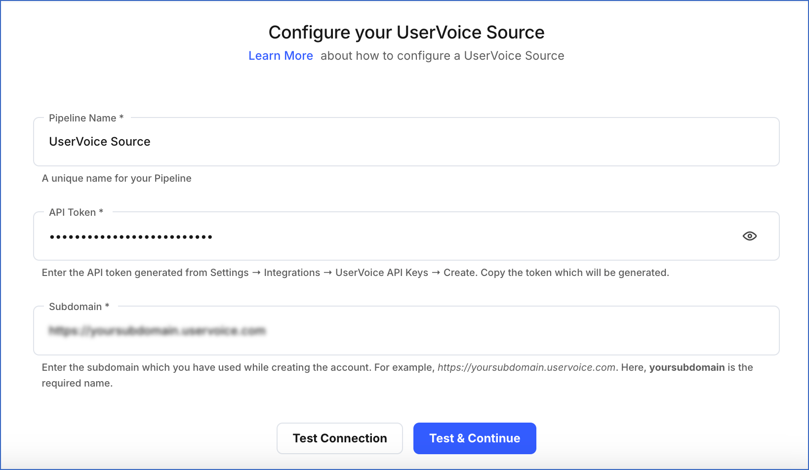Image resolution: width=809 pixels, height=470 pixels.
Task: Click the yoursubdomain example text
Action: tap(687, 367)
